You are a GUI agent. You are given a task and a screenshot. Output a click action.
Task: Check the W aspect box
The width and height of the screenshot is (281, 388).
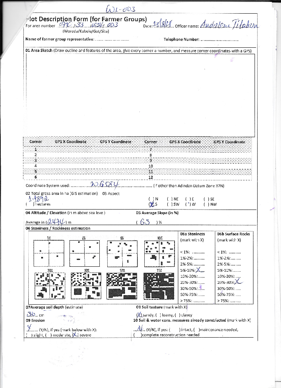[188, 204]
